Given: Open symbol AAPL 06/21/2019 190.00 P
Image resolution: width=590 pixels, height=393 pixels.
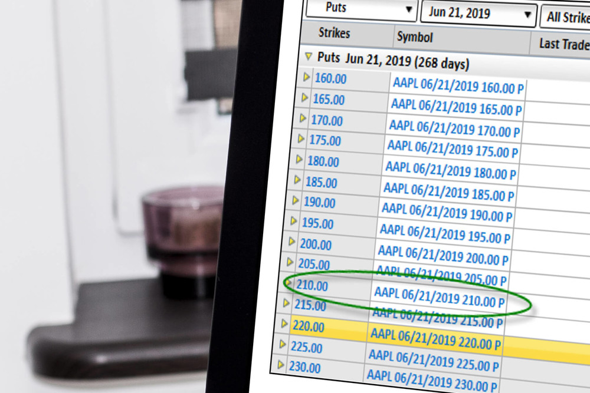Looking at the screenshot, I should 447,213.
